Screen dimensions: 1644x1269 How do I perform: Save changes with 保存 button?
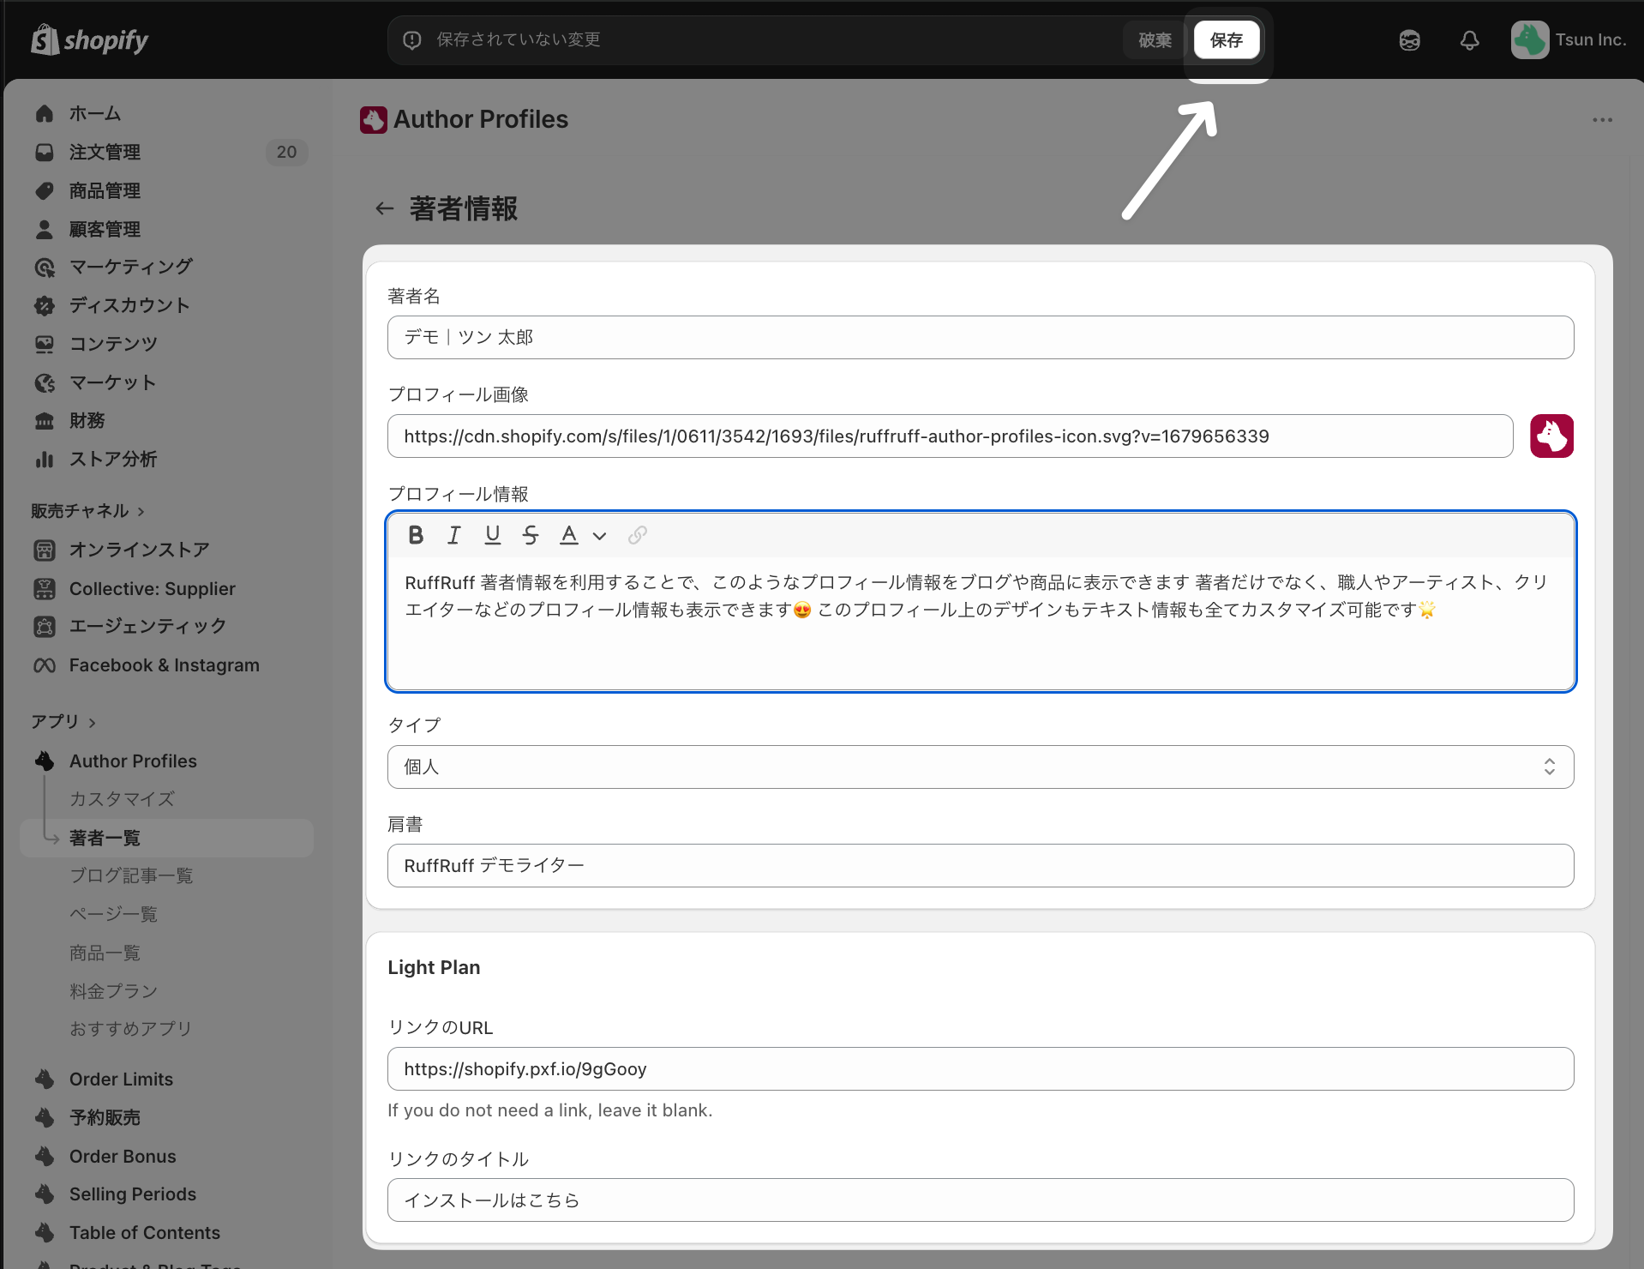pos(1226,40)
